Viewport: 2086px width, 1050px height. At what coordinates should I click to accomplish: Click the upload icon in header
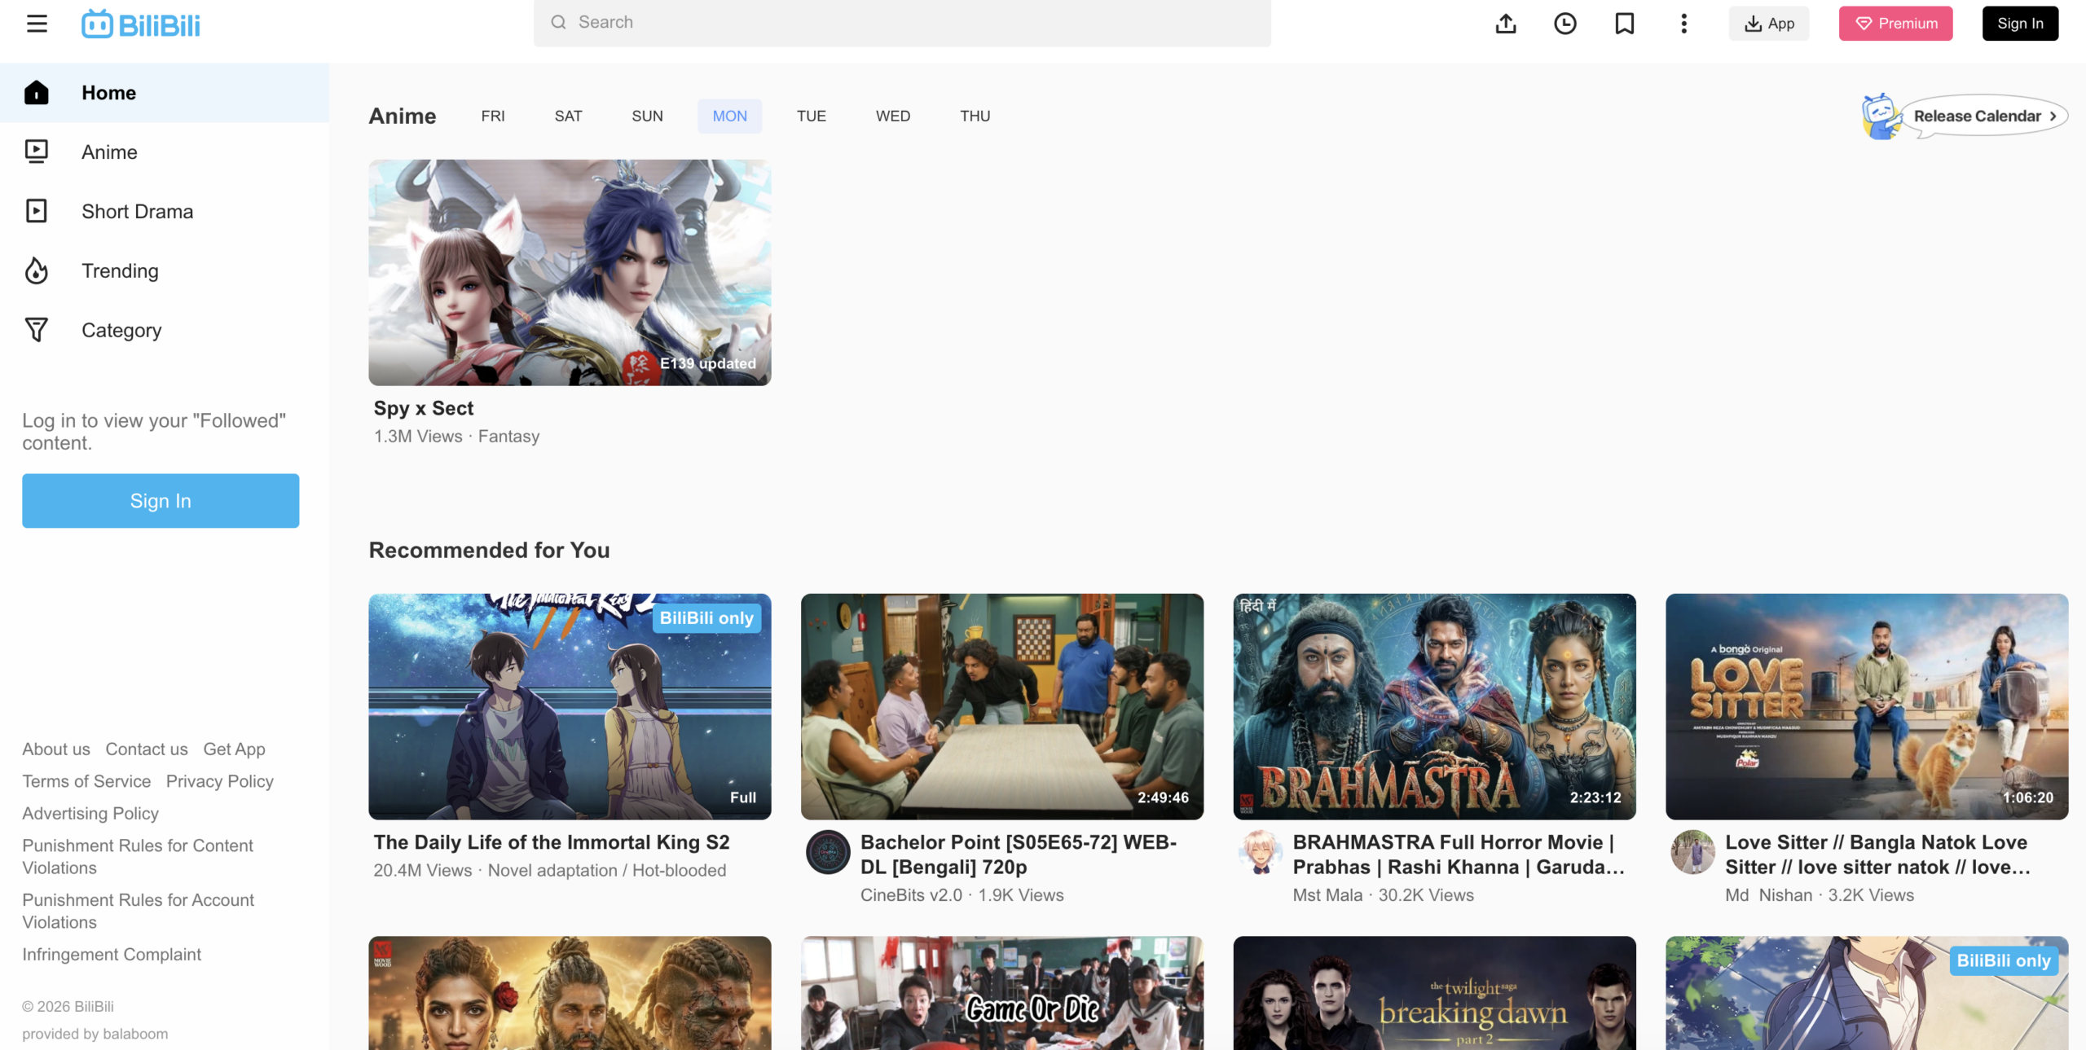pos(1506,24)
